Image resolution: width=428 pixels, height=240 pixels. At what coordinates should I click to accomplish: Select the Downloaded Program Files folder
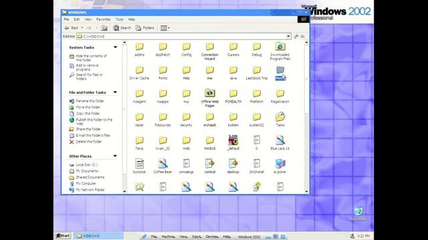pos(280,51)
